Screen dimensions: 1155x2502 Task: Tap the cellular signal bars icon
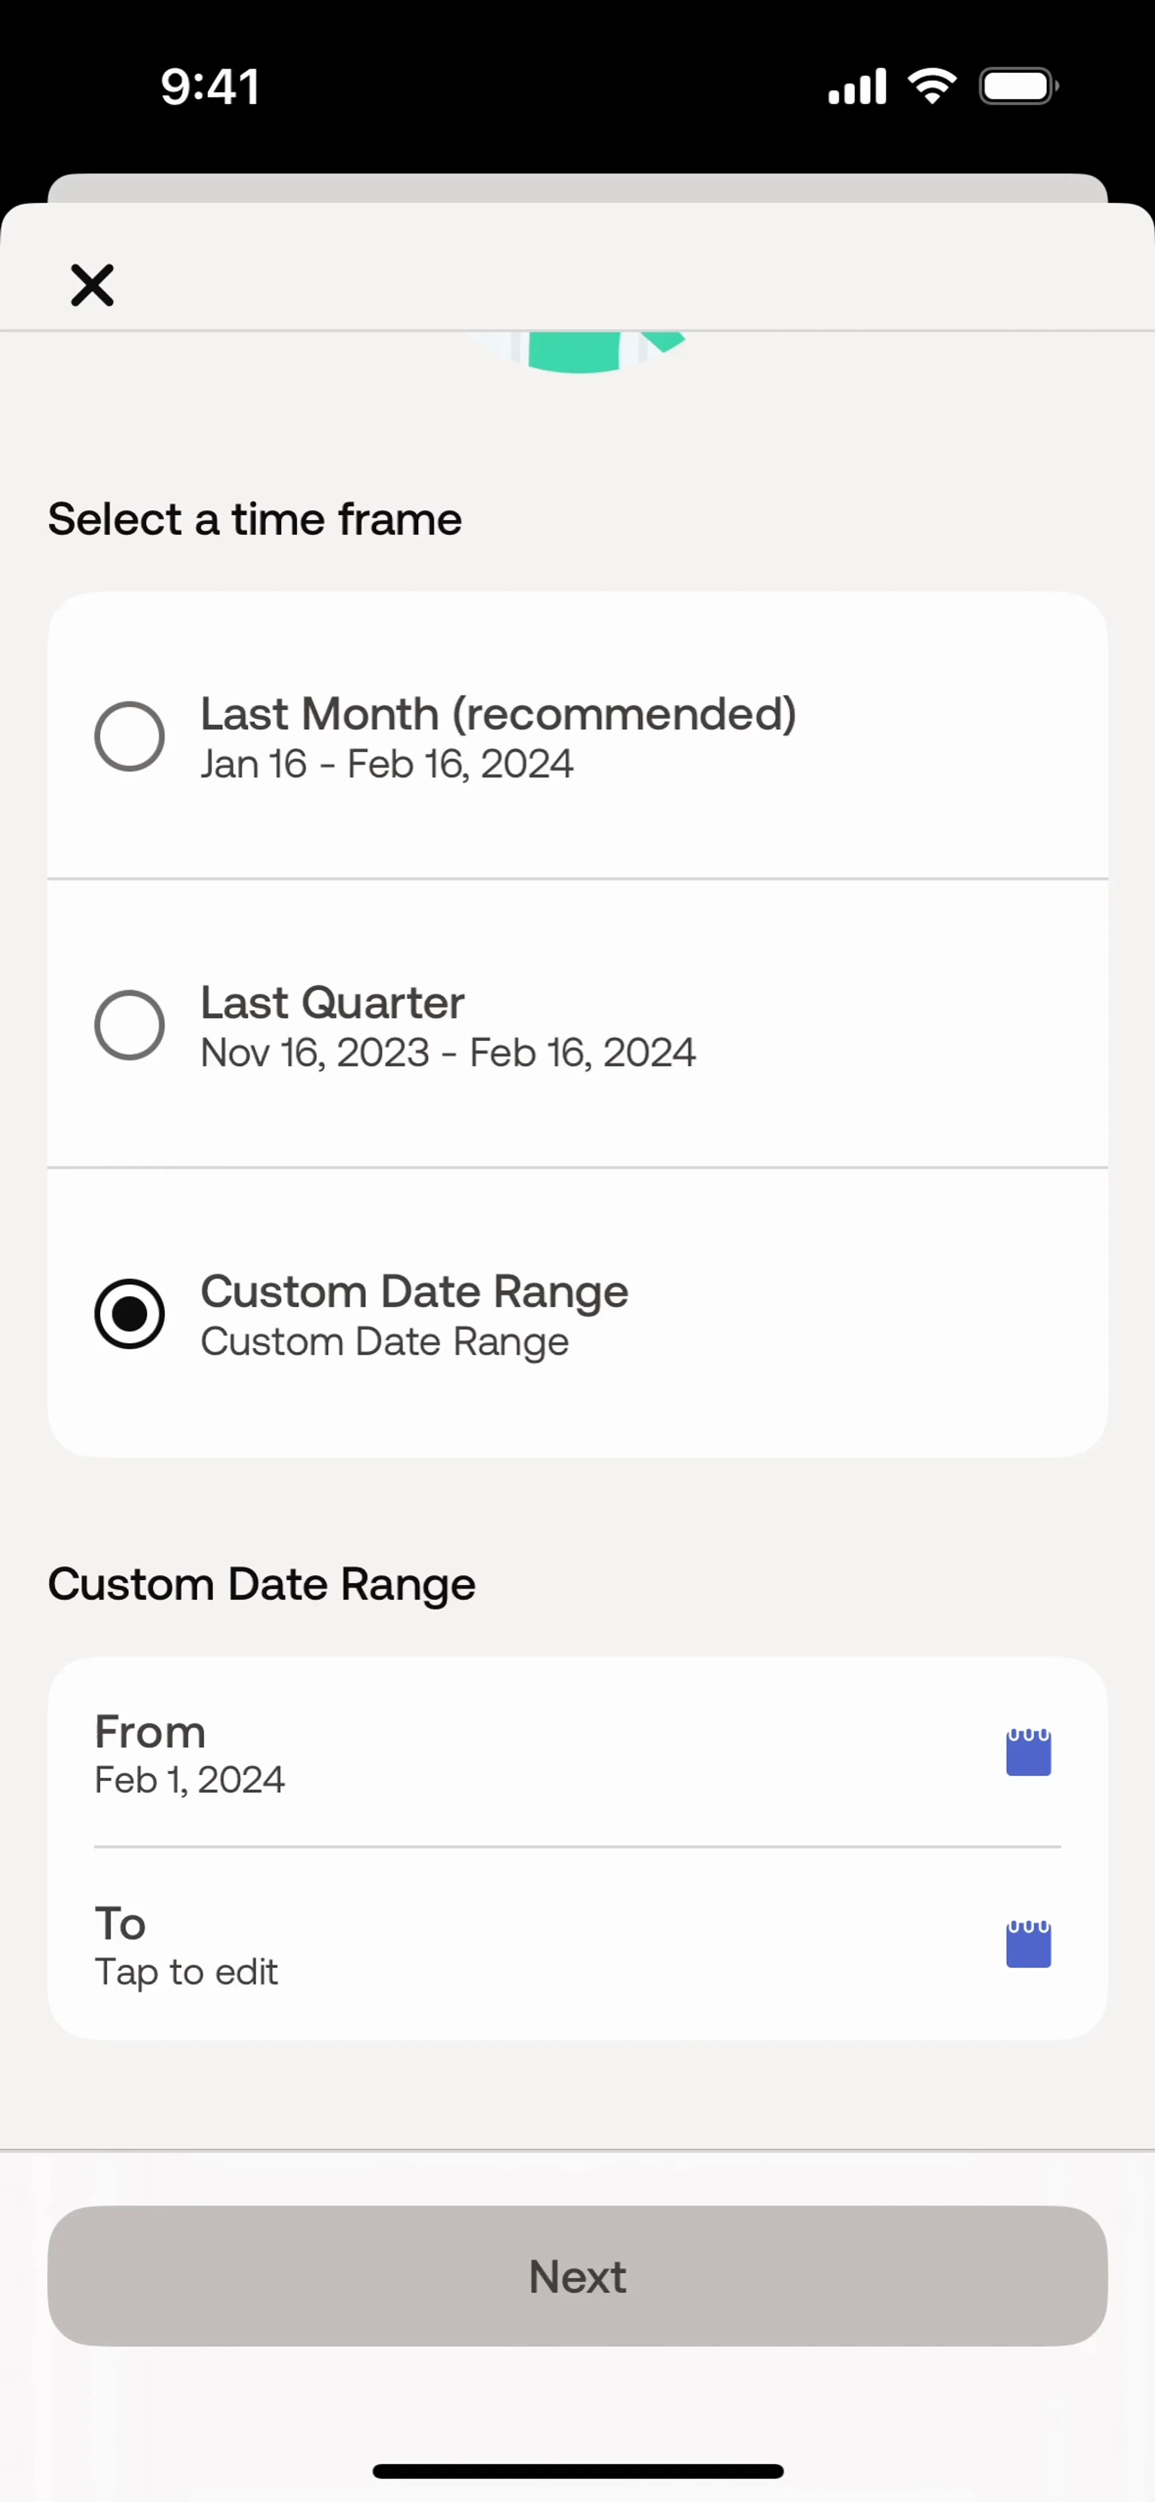pyautogui.click(x=857, y=87)
